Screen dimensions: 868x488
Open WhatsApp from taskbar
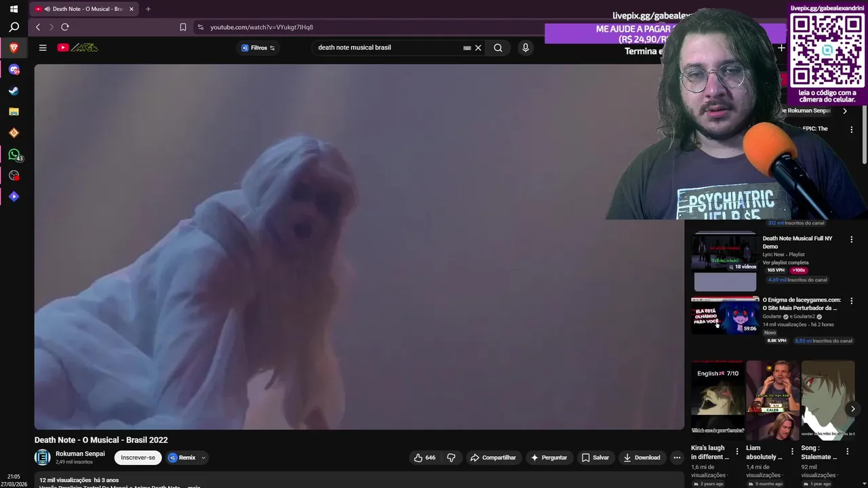point(14,154)
